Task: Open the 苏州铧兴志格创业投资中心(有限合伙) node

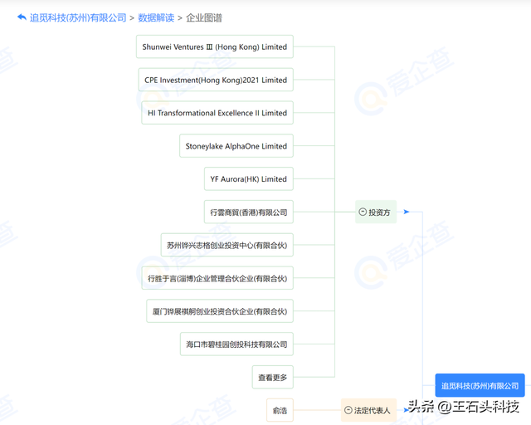Action: point(227,245)
